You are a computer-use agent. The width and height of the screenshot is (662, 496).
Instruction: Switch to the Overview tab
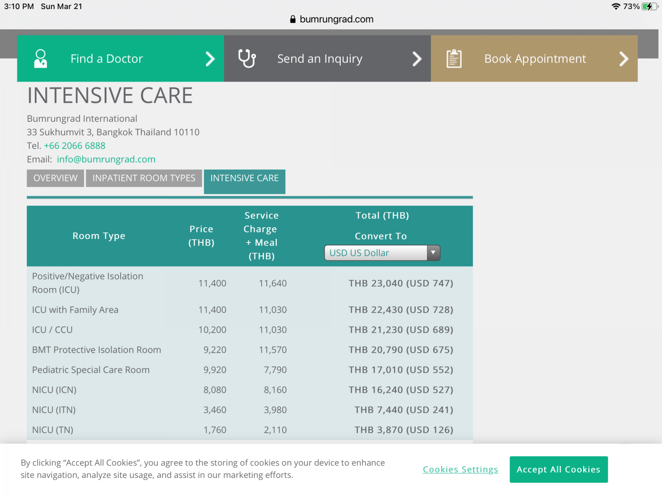click(56, 178)
